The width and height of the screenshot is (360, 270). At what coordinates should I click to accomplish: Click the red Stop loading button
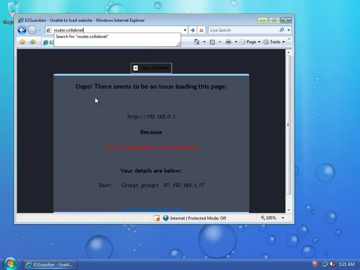[x=201, y=30]
